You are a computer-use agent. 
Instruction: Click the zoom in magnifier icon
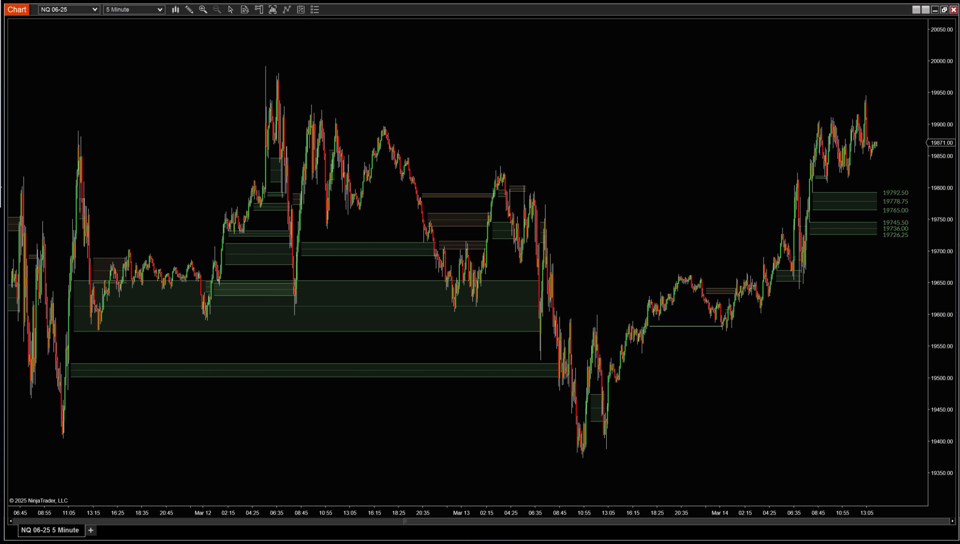(x=203, y=9)
